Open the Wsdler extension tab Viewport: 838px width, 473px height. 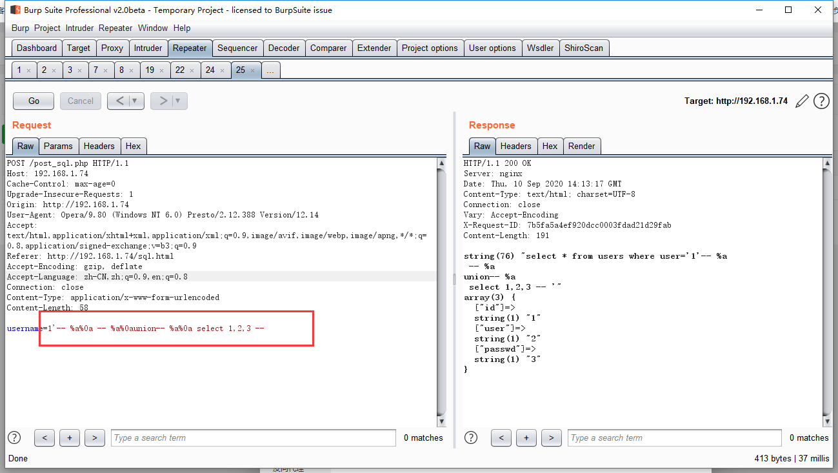(540, 48)
